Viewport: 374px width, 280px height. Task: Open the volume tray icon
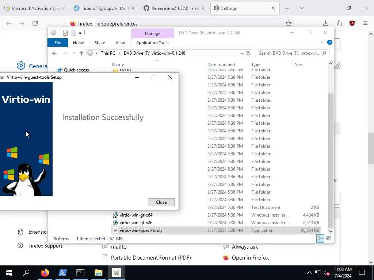[x=327, y=273]
